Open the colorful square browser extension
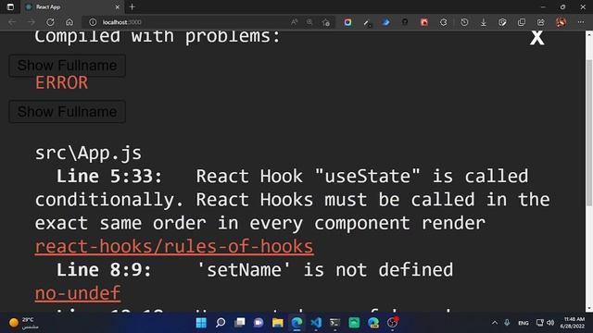Image resolution: width=593 pixels, height=333 pixels. coord(348,22)
